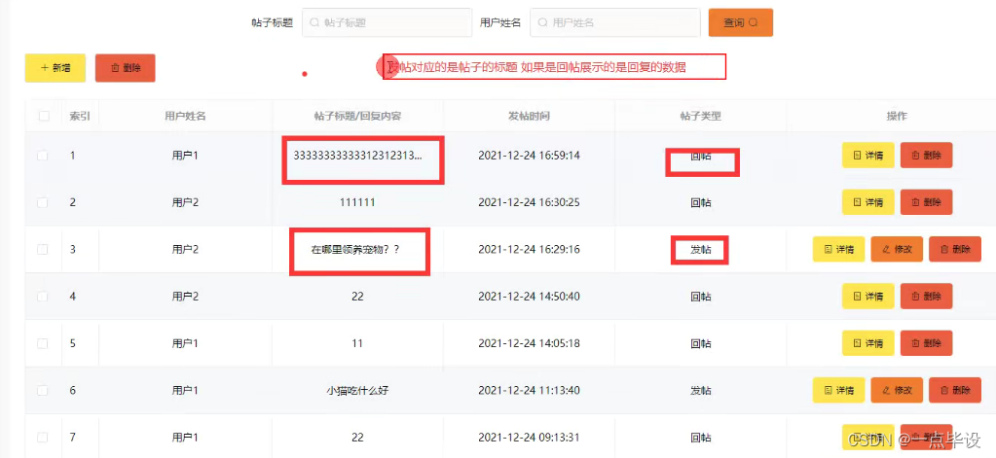The width and height of the screenshot is (996, 458).
Task: Focus the 用户姓名 search input field
Action: click(x=615, y=22)
